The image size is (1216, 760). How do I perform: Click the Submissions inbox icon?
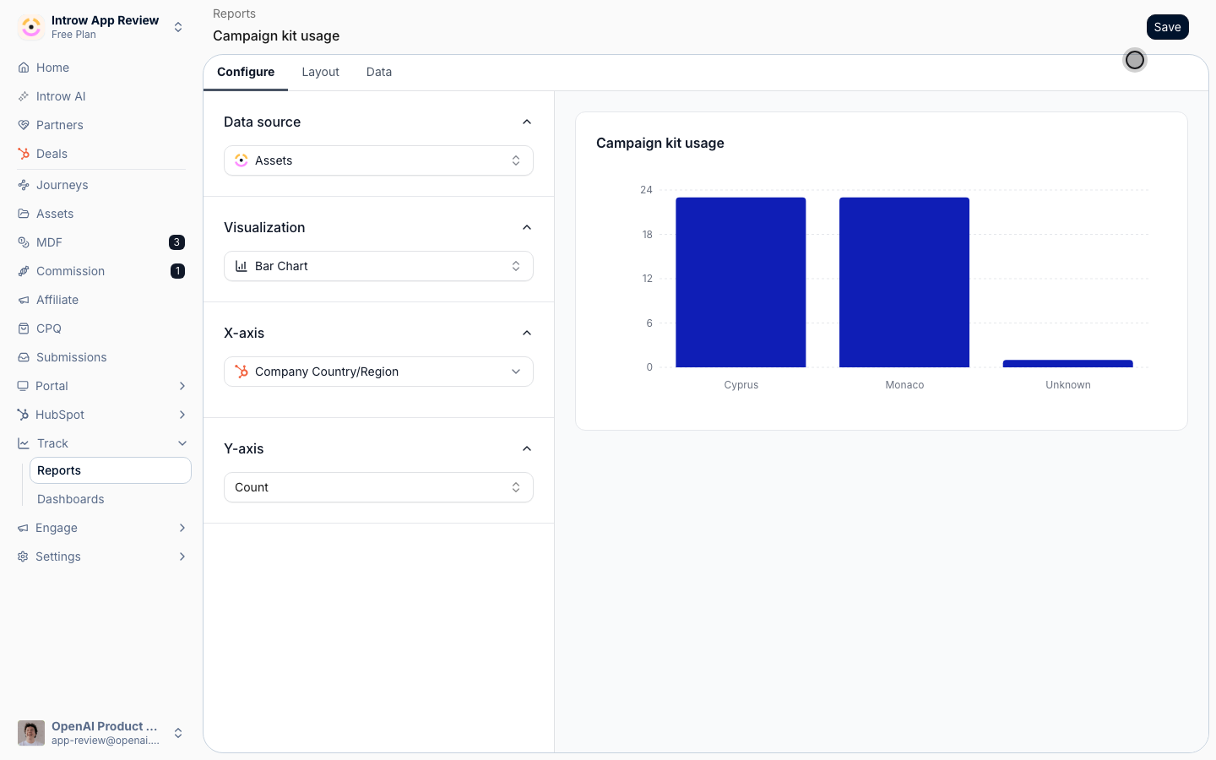[x=24, y=357]
